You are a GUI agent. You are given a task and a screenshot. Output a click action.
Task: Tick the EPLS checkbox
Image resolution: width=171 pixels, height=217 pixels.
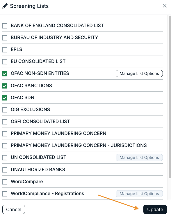tap(5, 50)
